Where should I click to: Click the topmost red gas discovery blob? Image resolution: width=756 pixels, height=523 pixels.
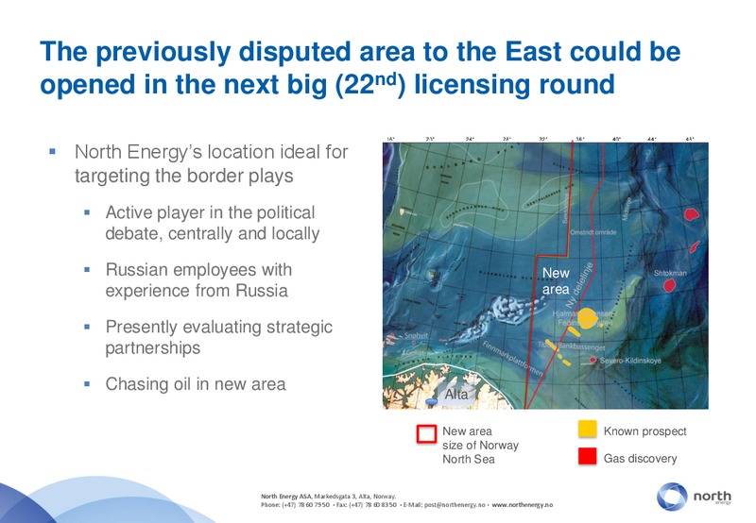(x=692, y=213)
